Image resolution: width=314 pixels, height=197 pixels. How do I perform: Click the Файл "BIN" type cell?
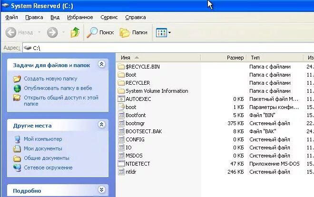click(262, 115)
